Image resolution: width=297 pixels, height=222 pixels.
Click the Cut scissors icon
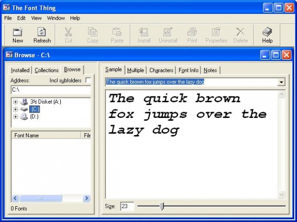pos(68,32)
